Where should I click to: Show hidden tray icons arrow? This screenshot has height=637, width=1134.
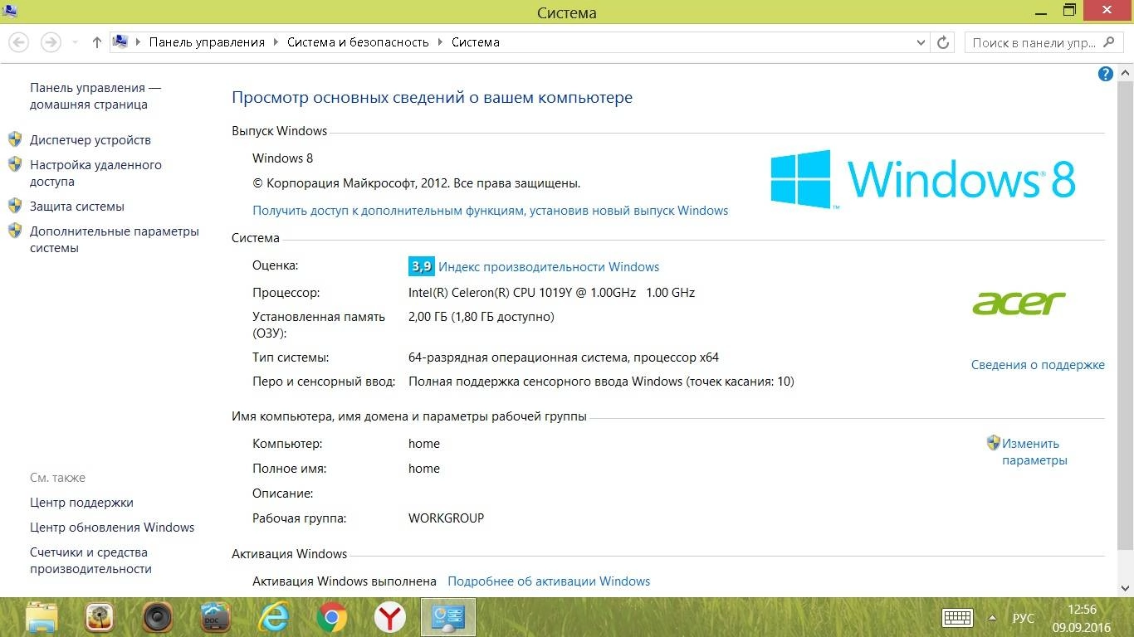tap(992, 619)
